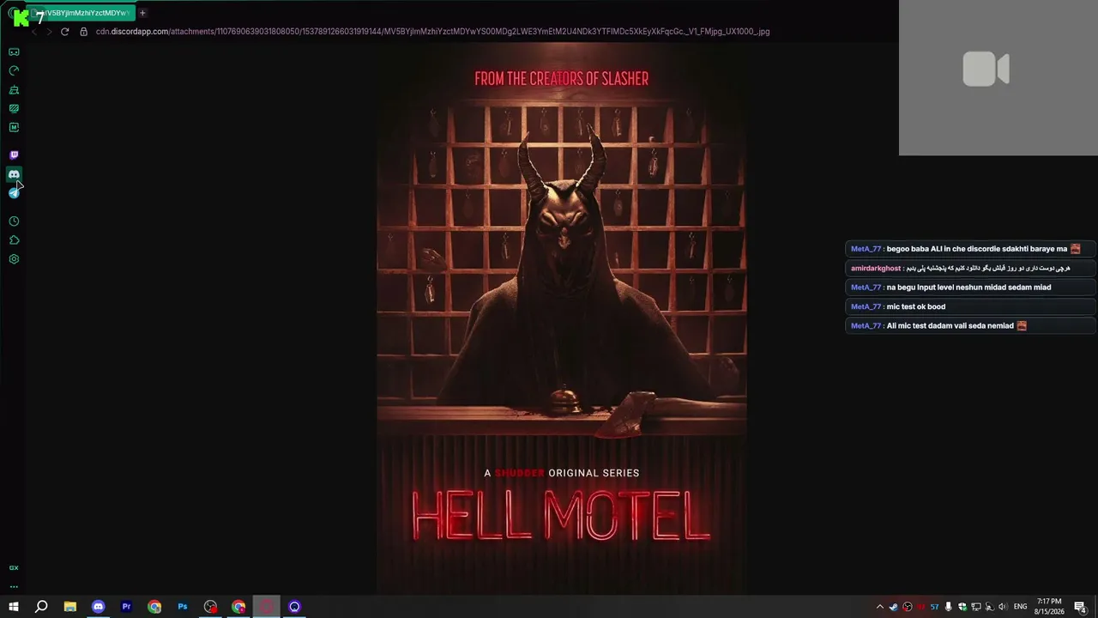
Task: Launch Adobe Premiere Pro from taskbar
Action: coord(126,607)
